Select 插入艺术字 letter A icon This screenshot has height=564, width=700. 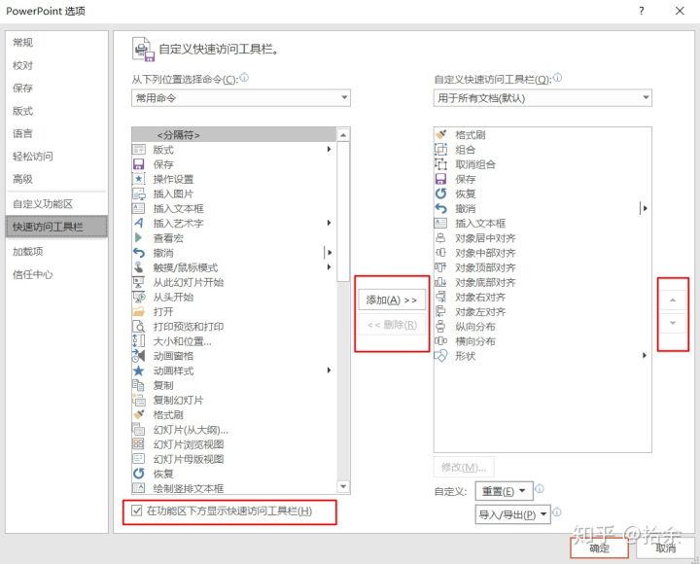click(x=139, y=223)
